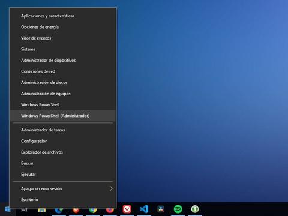
Task: Open Spotify from the taskbar
Action: pos(178,209)
